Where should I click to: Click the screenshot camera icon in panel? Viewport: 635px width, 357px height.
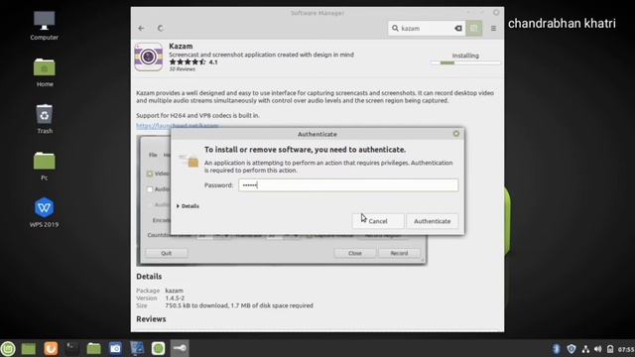pos(115,348)
